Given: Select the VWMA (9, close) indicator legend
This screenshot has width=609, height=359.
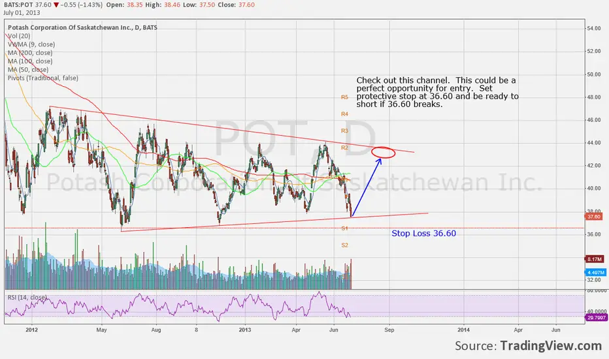Looking at the screenshot, I should coord(31,44).
